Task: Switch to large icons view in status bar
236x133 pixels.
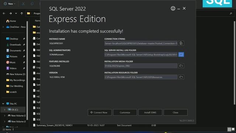Action: pyautogui.click(x=233, y=129)
